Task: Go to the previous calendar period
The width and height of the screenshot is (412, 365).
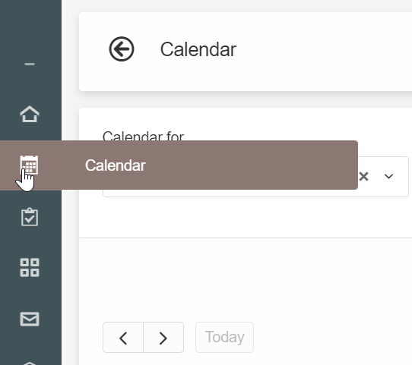Action: [x=123, y=338]
